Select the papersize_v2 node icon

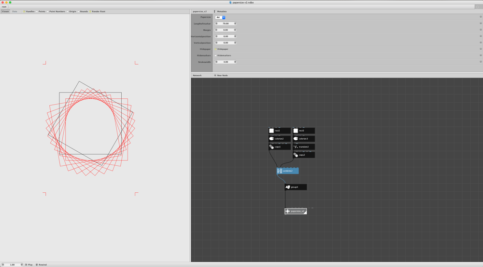pyautogui.click(x=287, y=211)
